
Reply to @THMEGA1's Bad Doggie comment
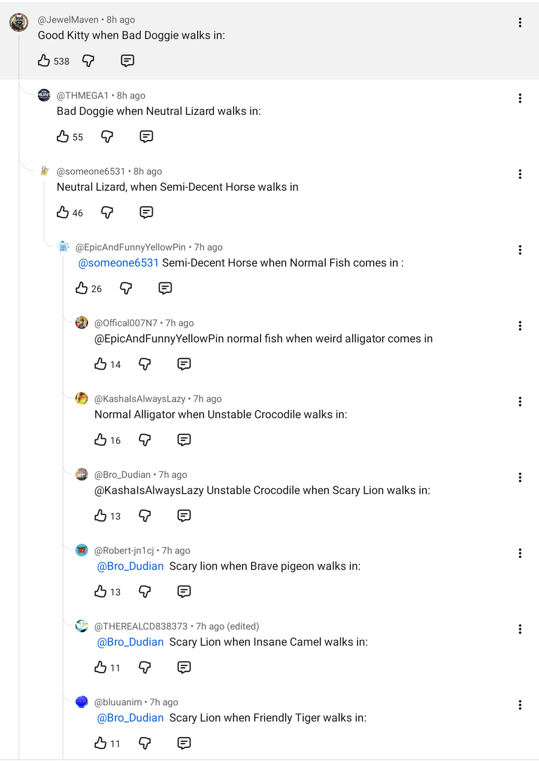pyautogui.click(x=146, y=136)
